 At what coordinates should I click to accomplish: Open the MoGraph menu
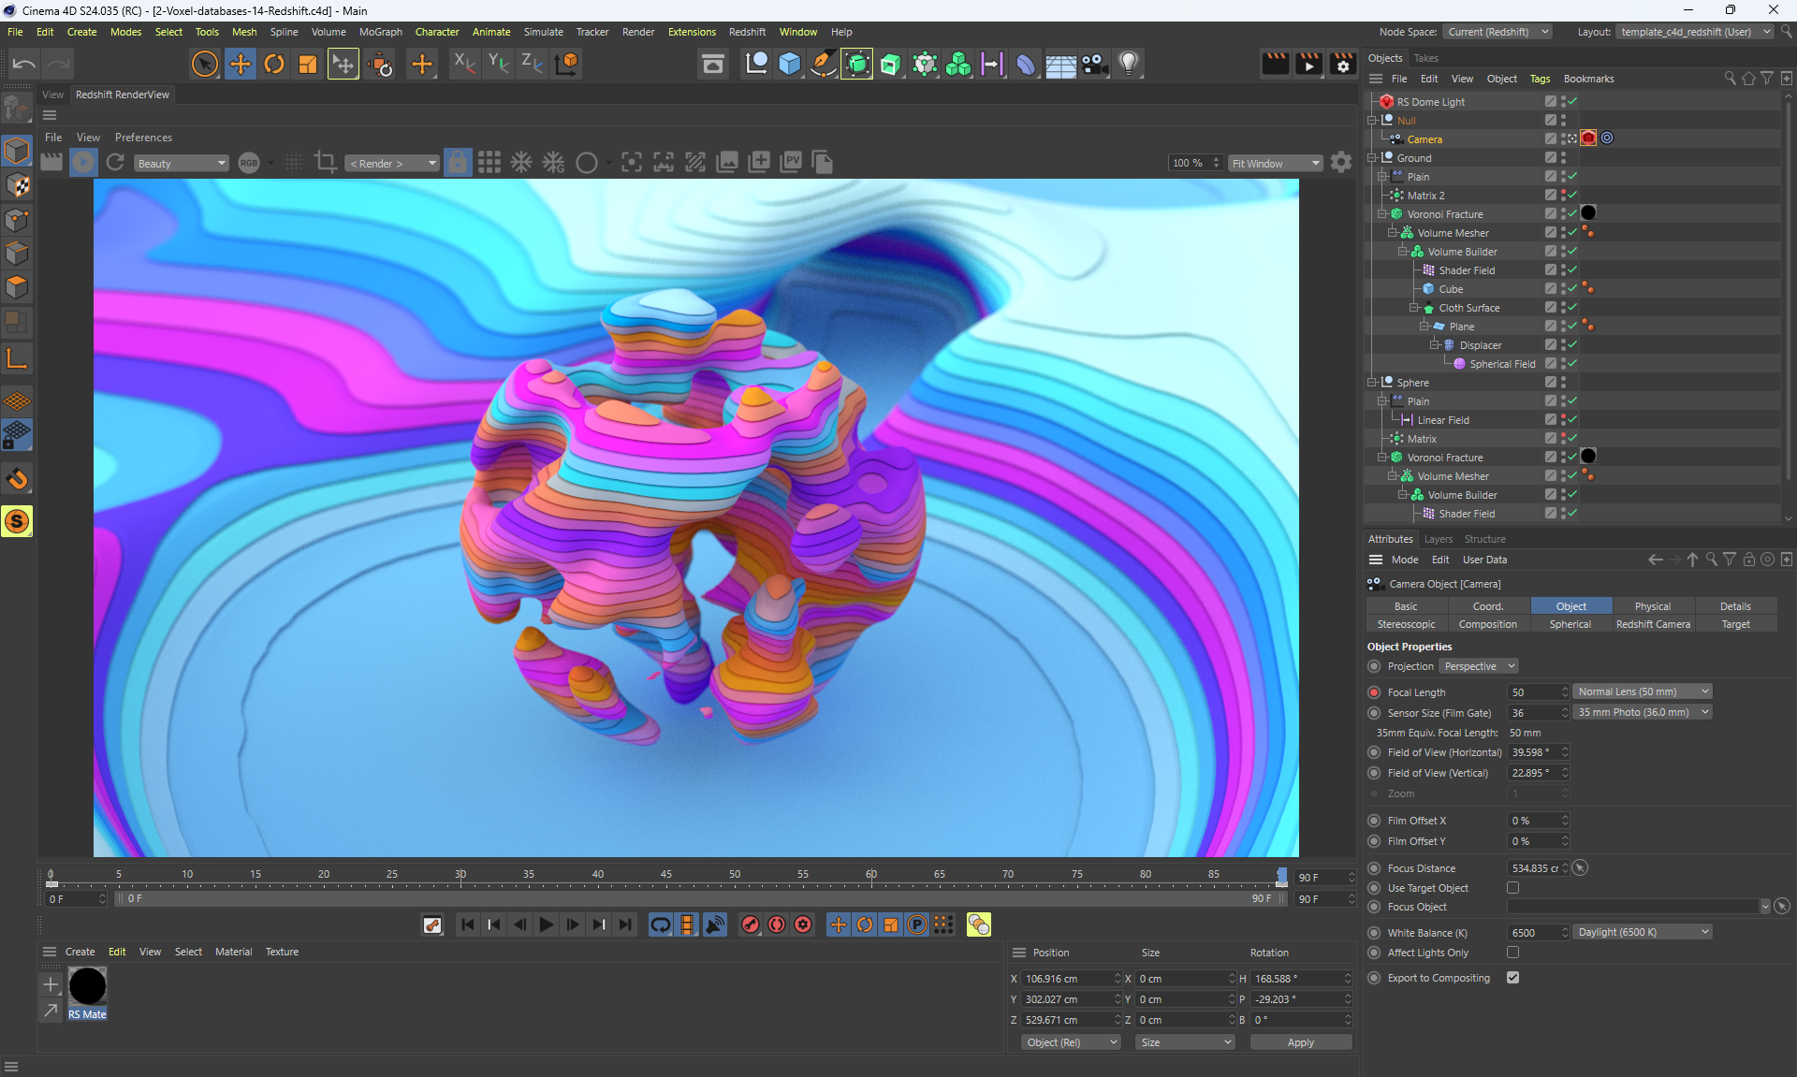380,32
